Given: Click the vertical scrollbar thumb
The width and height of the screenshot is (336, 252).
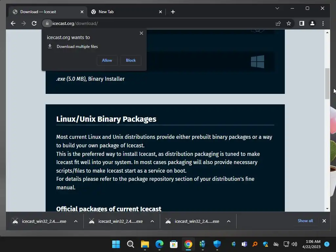Looking at the screenshot, I should (x=327, y=84).
